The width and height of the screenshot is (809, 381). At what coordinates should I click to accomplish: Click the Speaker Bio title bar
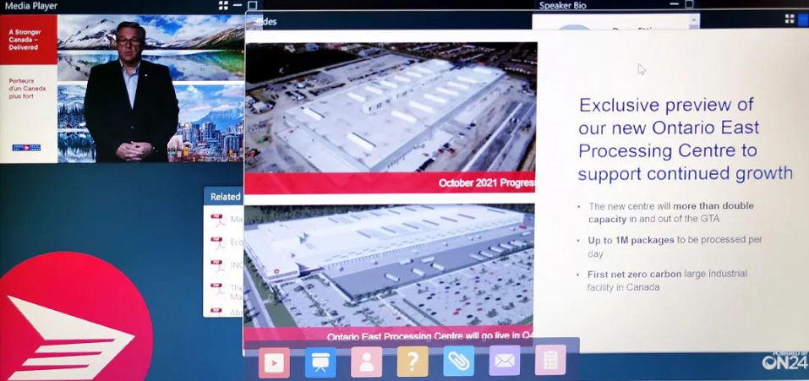point(617,5)
